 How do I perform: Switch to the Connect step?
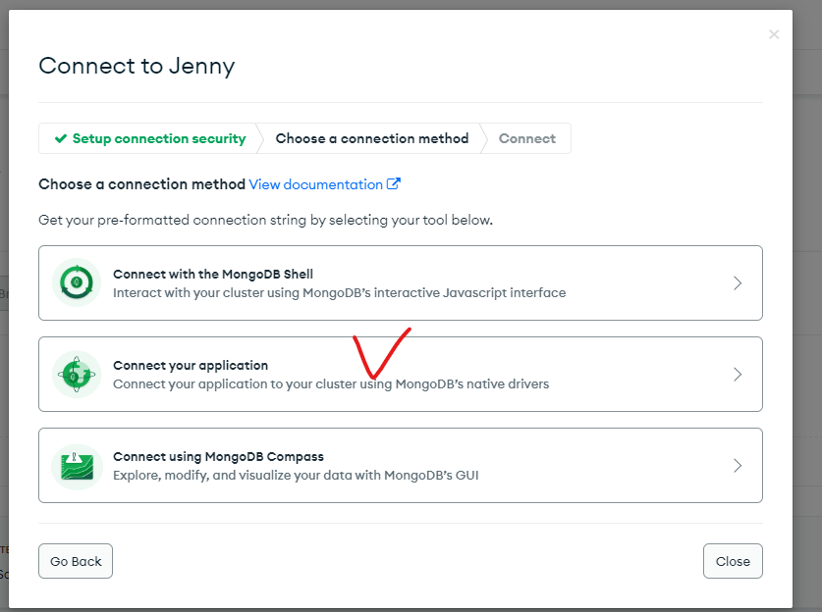coord(526,138)
